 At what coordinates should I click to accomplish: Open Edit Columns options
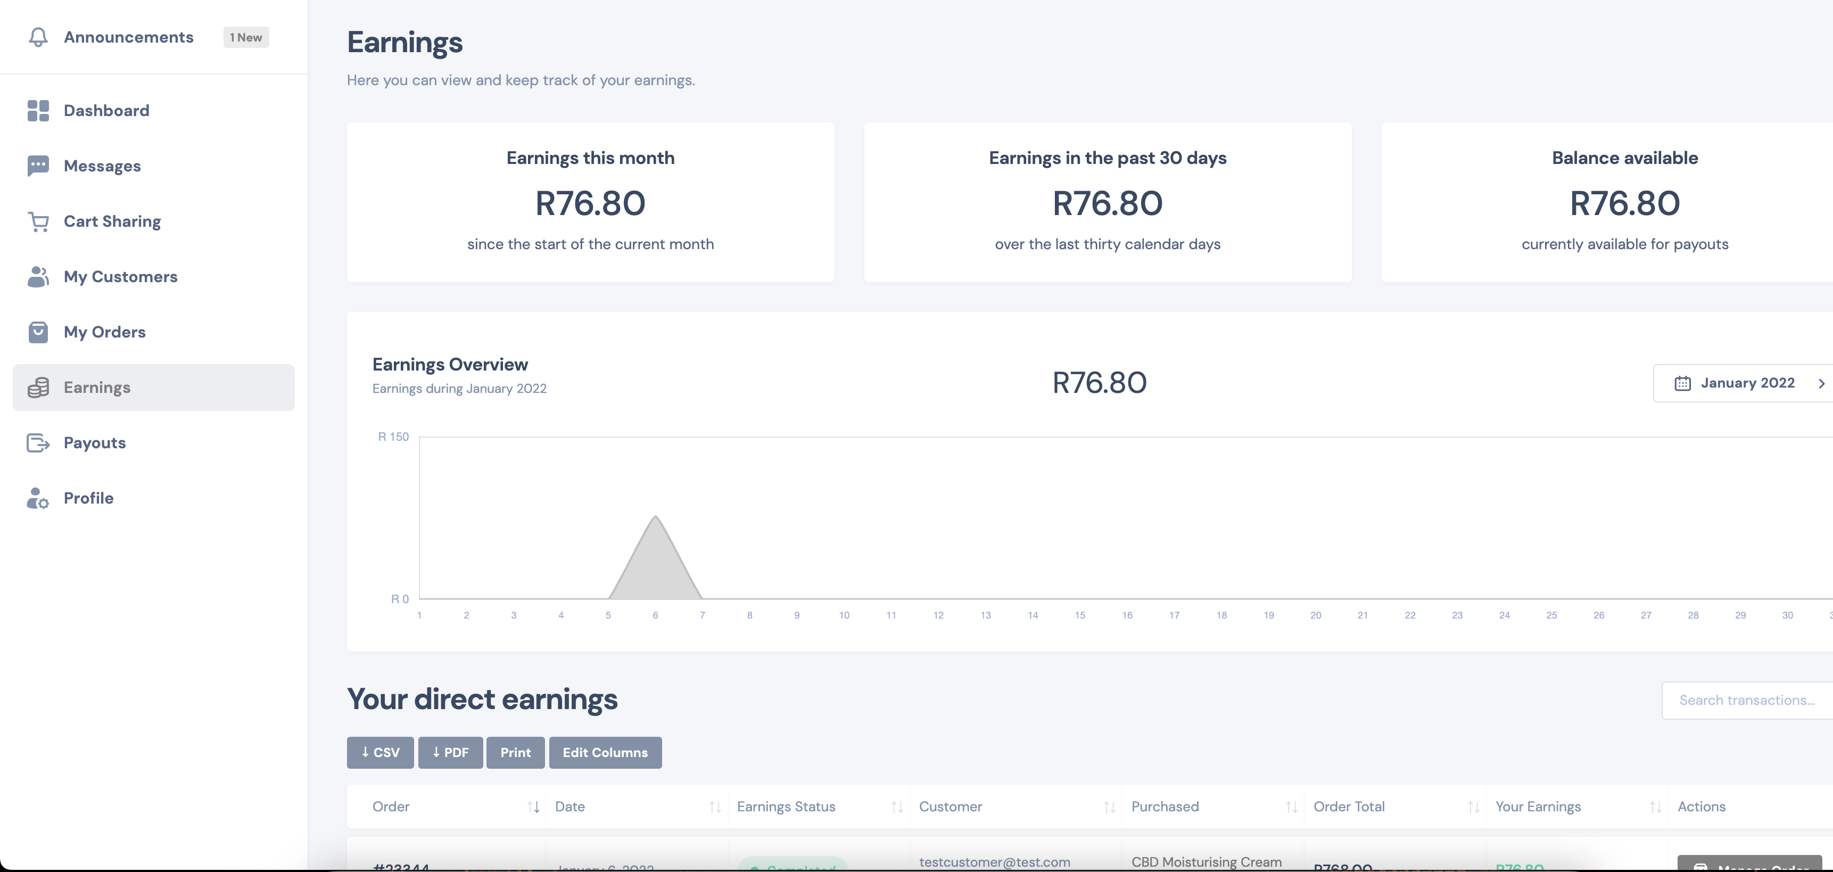click(605, 752)
